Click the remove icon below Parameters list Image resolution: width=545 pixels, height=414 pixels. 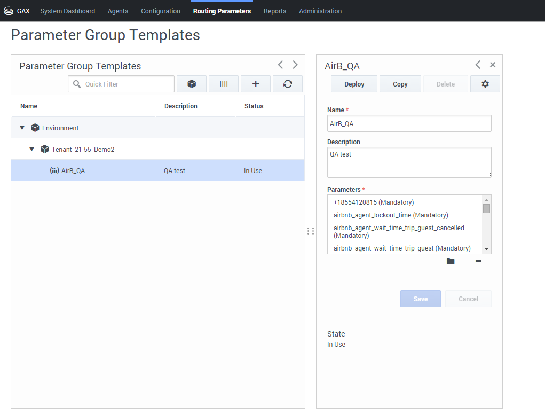[478, 261]
